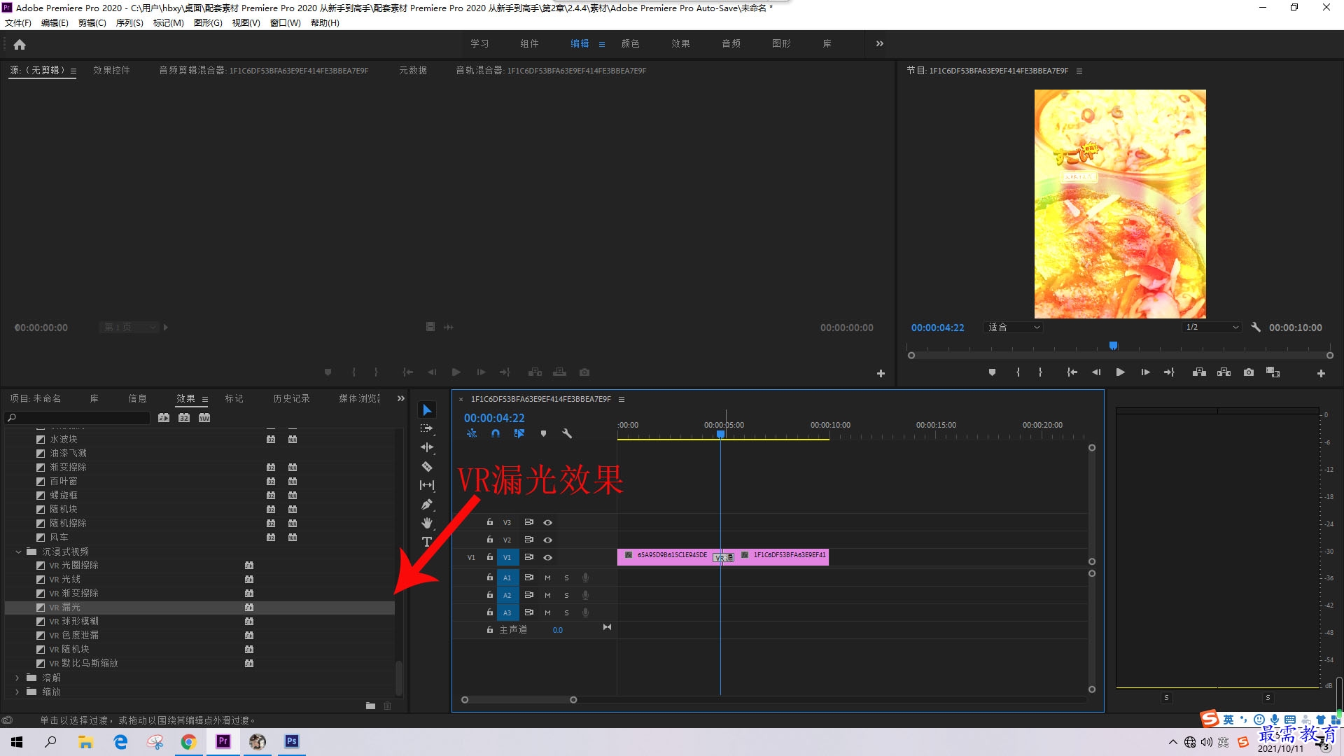
Task: Toggle linked selection in timeline
Action: tap(519, 434)
